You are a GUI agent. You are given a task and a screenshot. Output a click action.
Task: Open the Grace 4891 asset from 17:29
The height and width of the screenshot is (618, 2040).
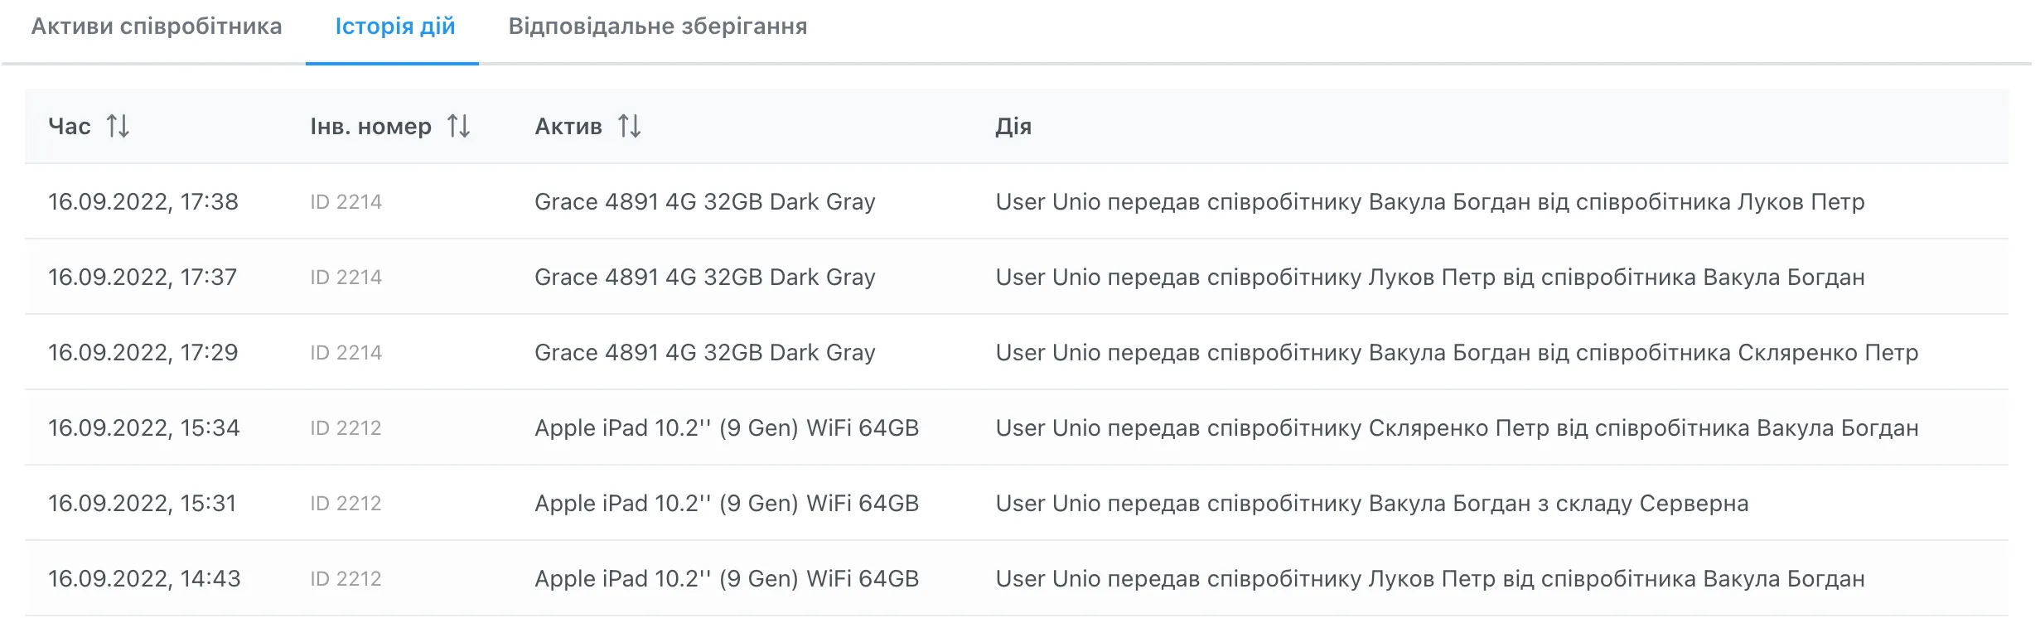coord(704,353)
